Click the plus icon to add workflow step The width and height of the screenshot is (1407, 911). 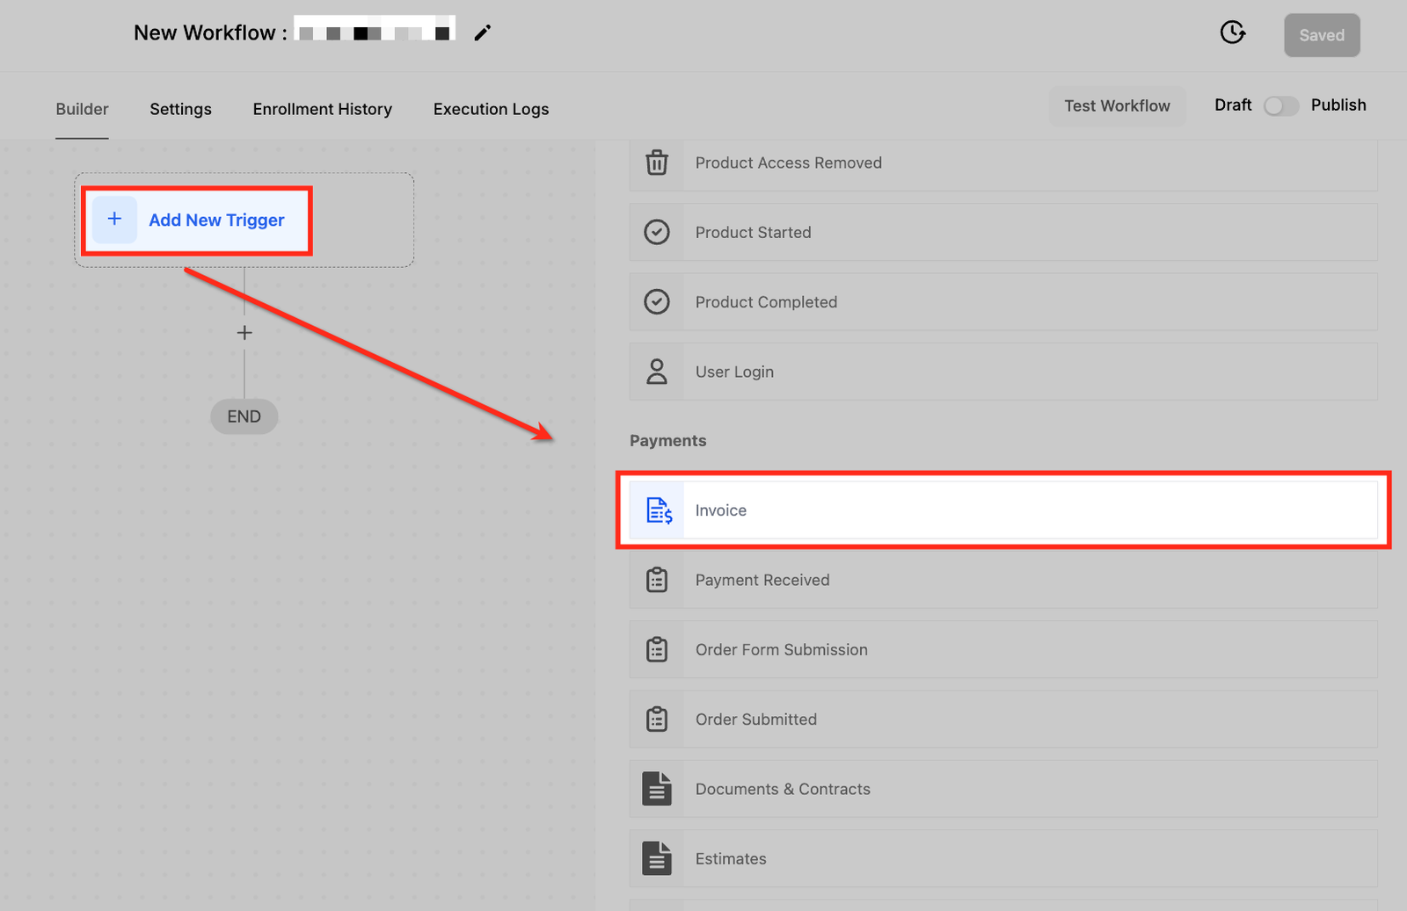tap(244, 333)
